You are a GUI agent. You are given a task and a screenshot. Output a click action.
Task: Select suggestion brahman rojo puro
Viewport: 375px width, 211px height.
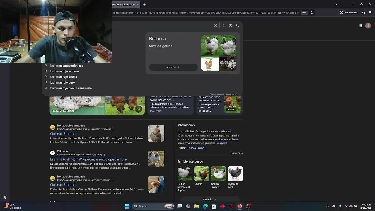[62, 82]
